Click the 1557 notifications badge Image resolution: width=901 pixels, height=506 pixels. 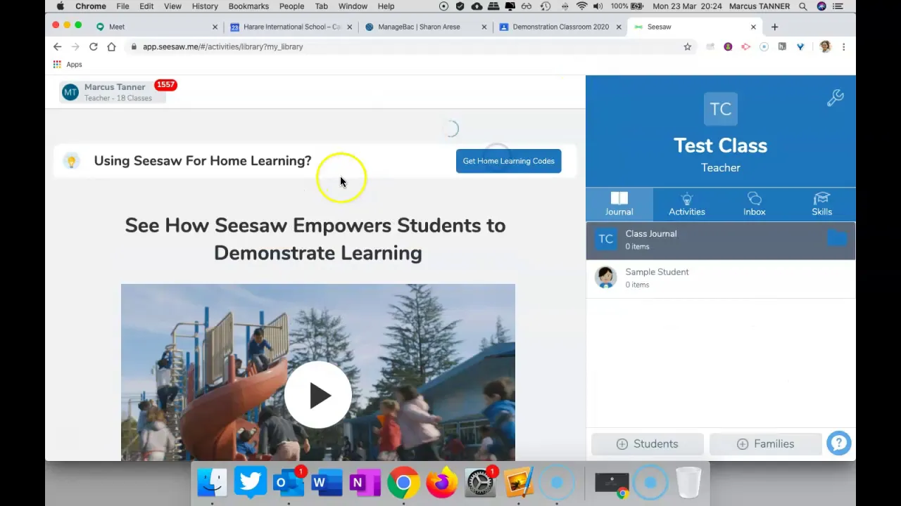pos(165,85)
